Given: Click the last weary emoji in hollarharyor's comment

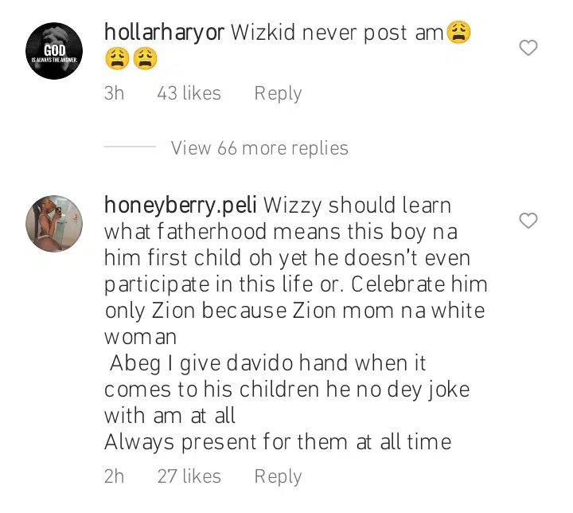Looking at the screenshot, I should coord(145,59).
